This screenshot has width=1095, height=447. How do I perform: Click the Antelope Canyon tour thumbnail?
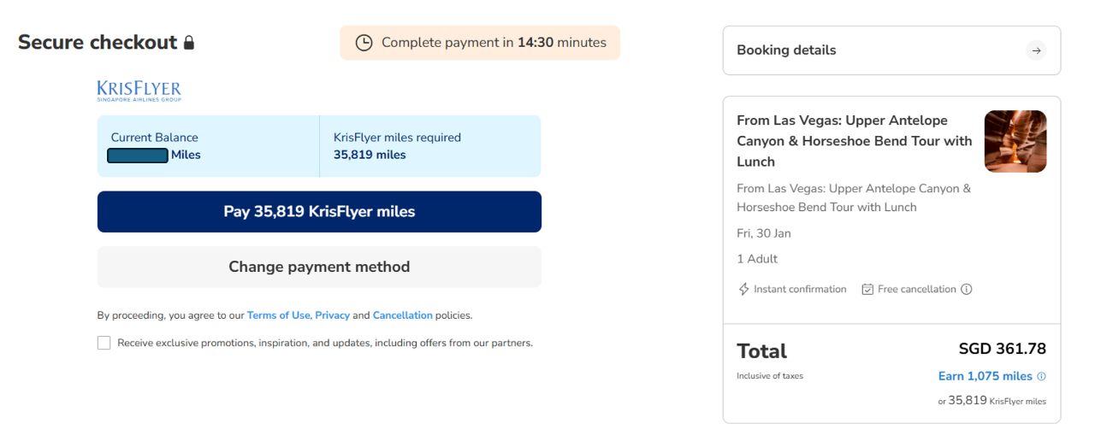(x=1015, y=141)
